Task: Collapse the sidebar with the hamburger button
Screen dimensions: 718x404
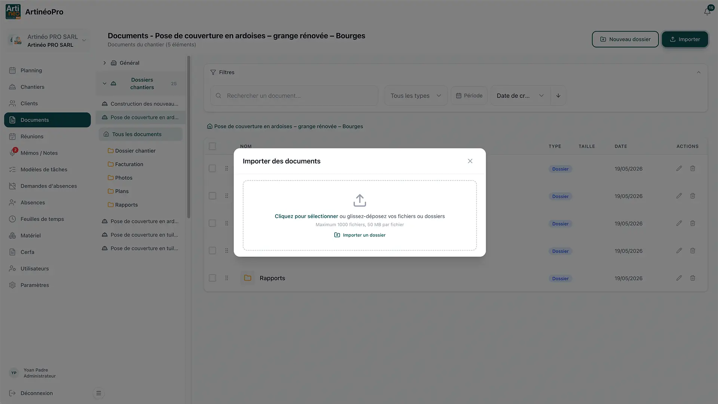Action: point(99,393)
